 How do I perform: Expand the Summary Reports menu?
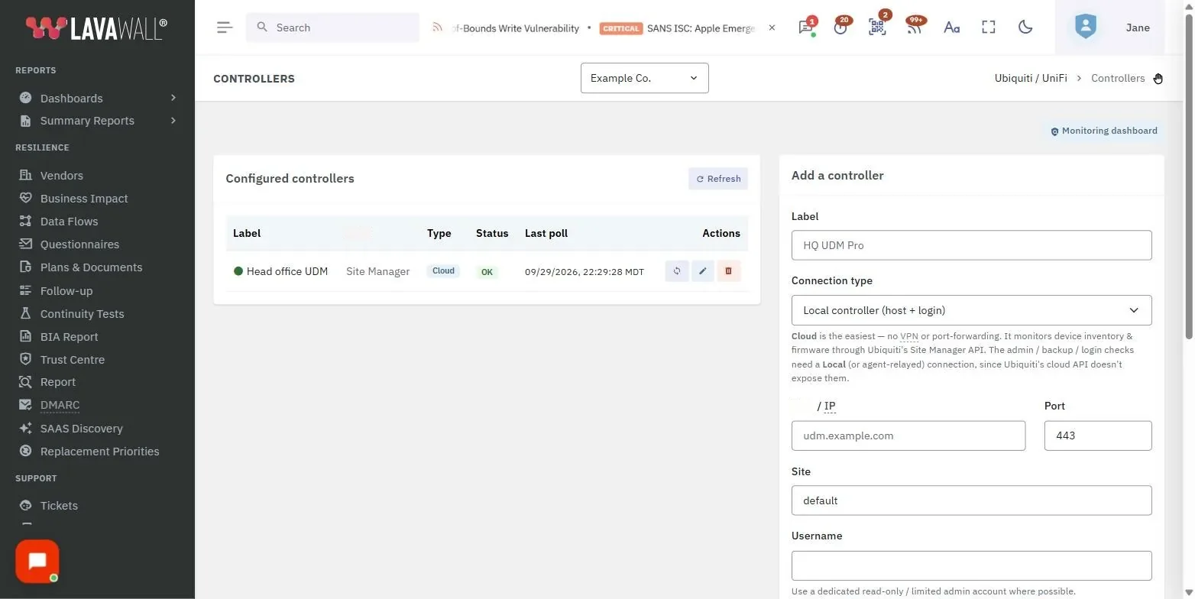(98, 121)
